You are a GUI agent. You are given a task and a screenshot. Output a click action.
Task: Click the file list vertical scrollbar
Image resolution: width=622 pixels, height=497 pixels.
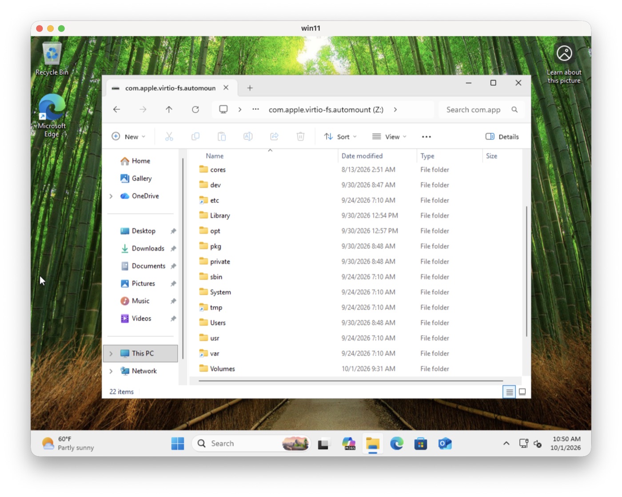pos(526,271)
